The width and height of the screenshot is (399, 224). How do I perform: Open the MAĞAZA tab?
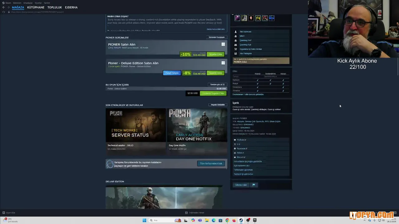(x=18, y=7)
